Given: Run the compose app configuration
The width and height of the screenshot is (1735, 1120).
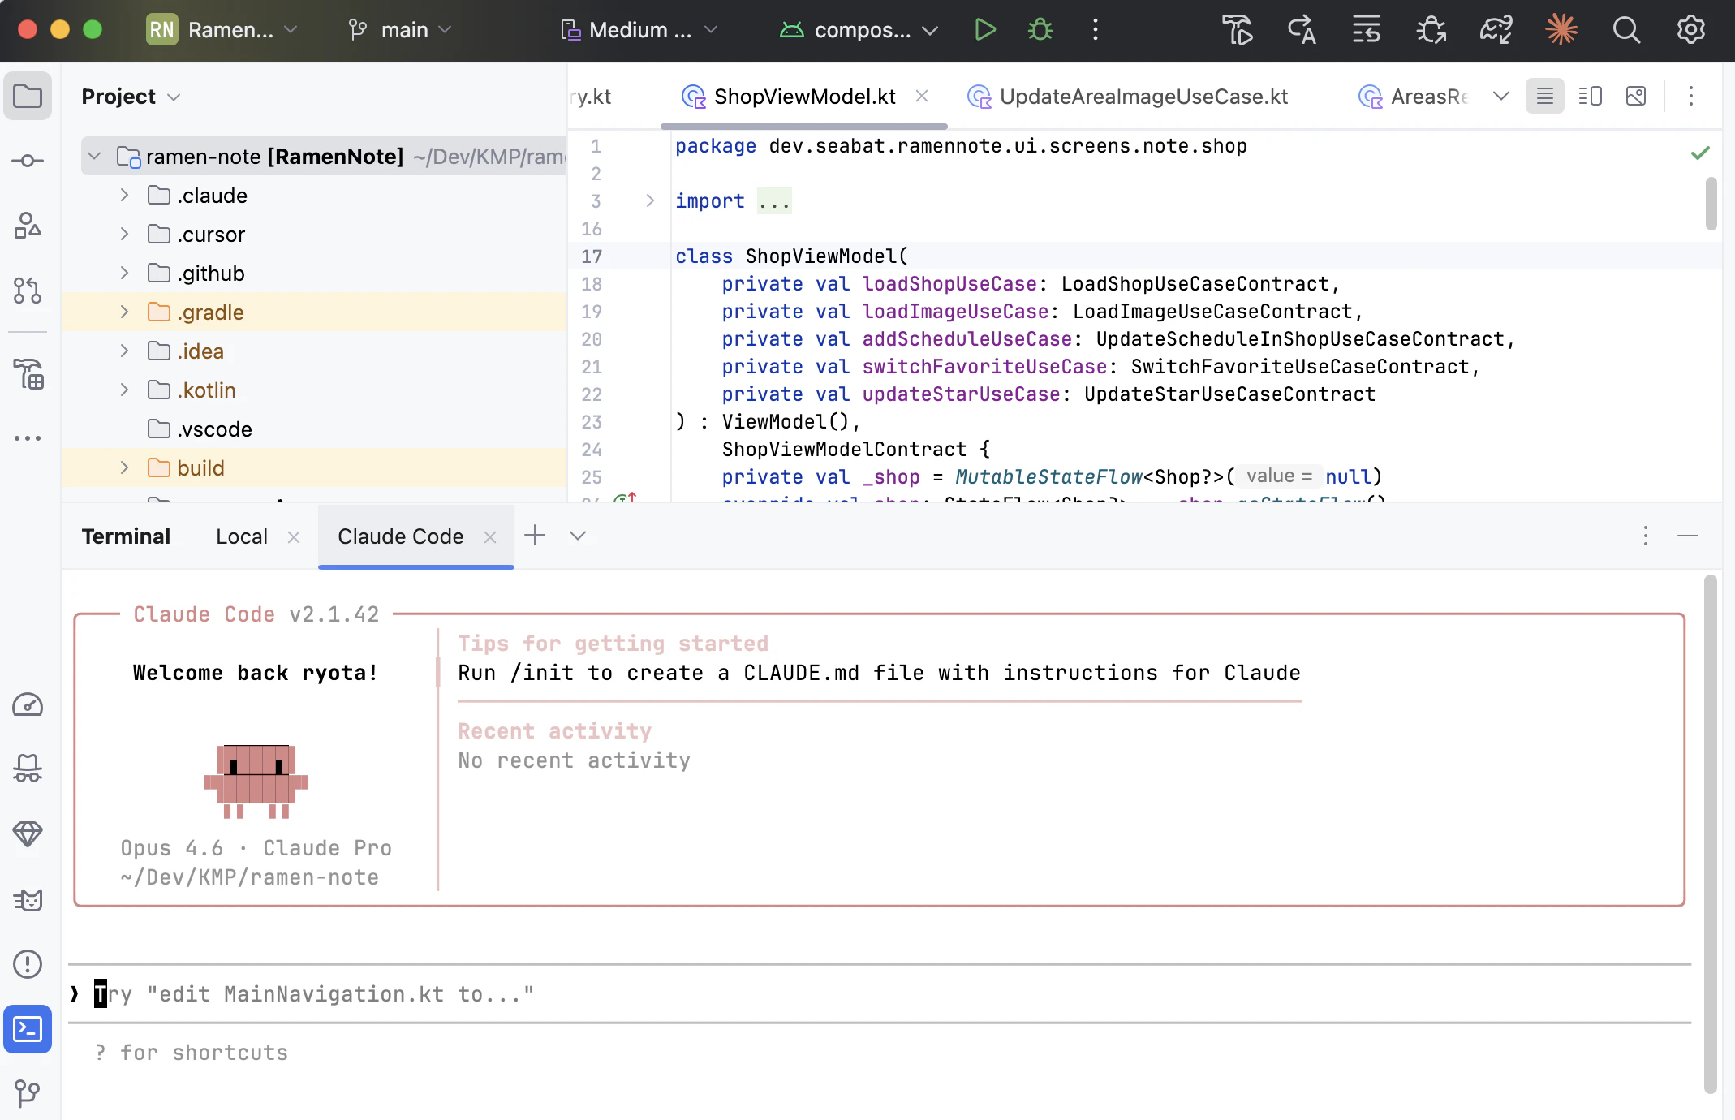Looking at the screenshot, I should click(984, 30).
